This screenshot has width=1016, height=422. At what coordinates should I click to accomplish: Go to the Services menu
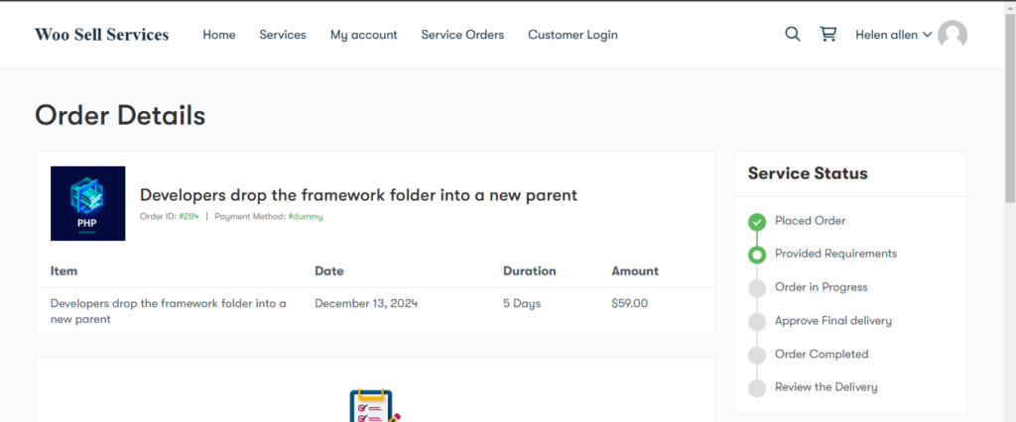(283, 35)
